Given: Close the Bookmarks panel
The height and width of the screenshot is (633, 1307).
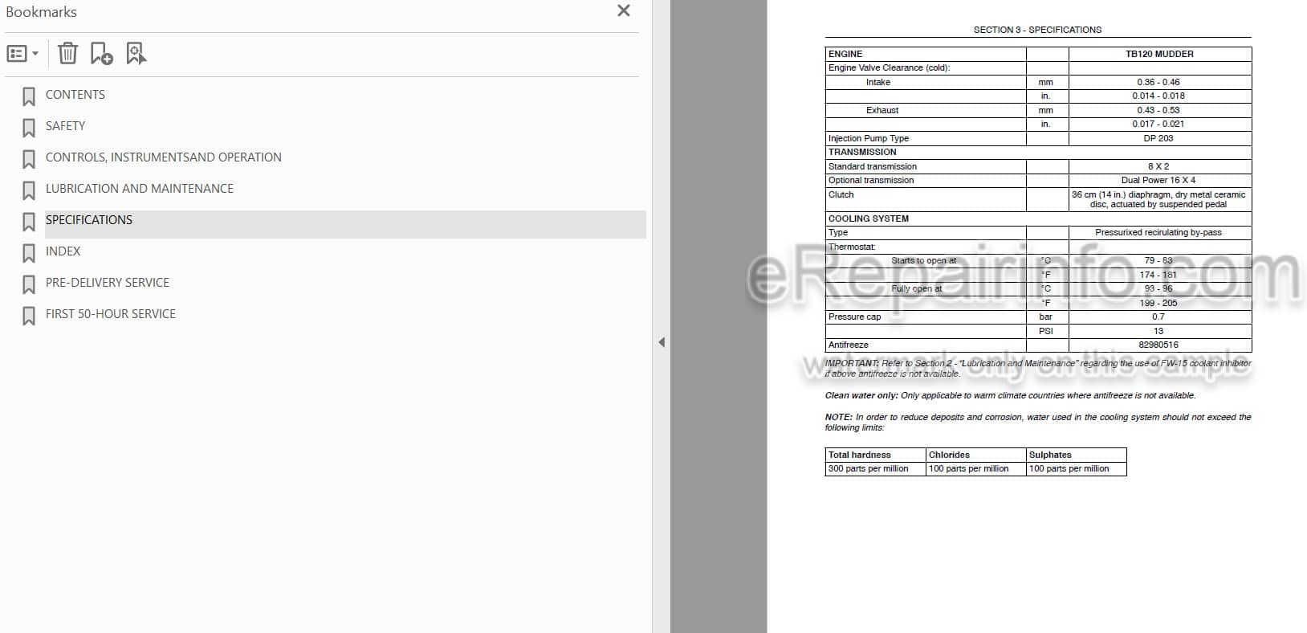Looking at the screenshot, I should tap(624, 11).
